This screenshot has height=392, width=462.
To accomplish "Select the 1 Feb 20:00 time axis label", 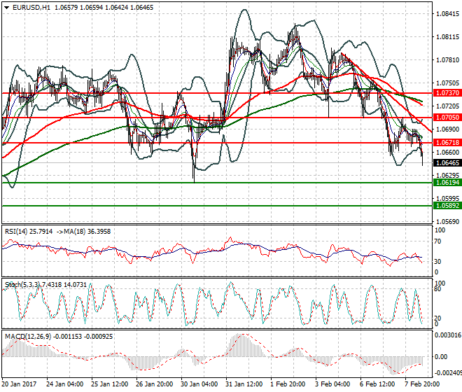I will click(x=288, y=384).
